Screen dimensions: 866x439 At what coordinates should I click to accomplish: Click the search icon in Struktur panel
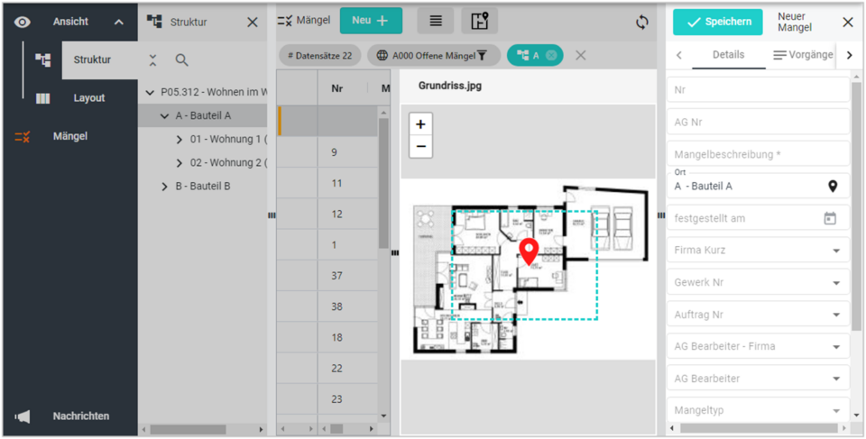coord(181,60)
